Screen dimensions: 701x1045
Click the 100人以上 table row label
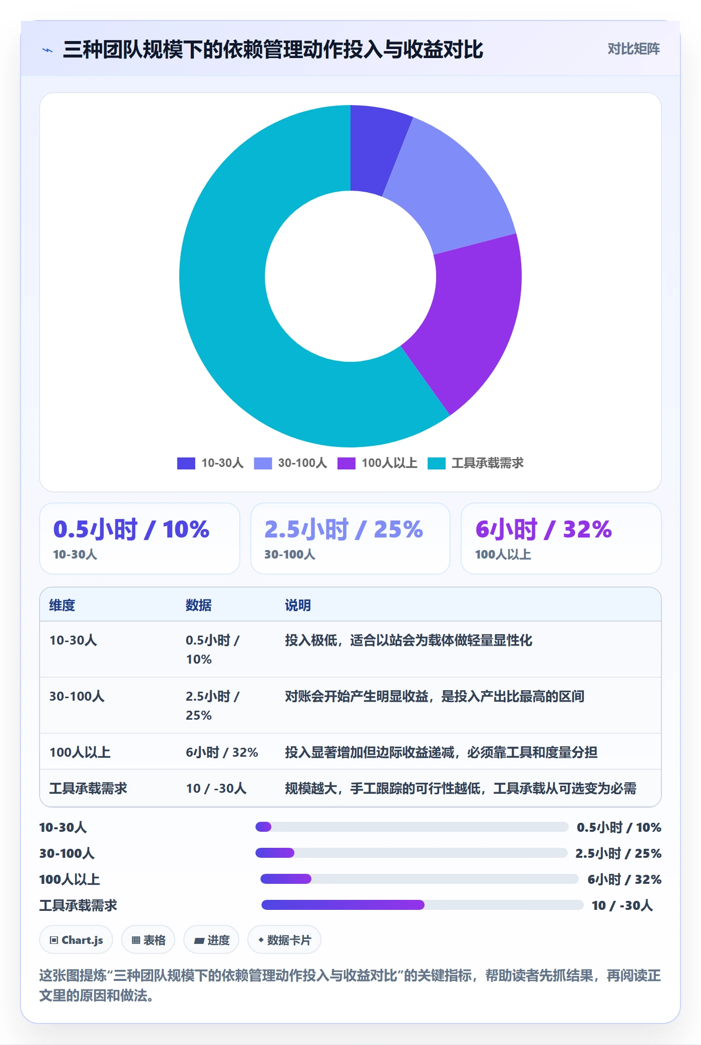[80, 752]
